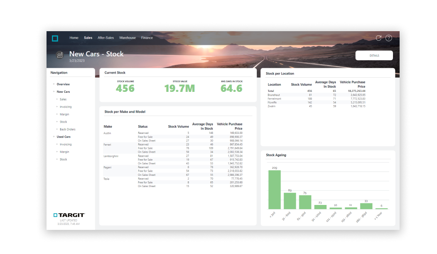Open Margin under New Cars navigation

point(64,114)
